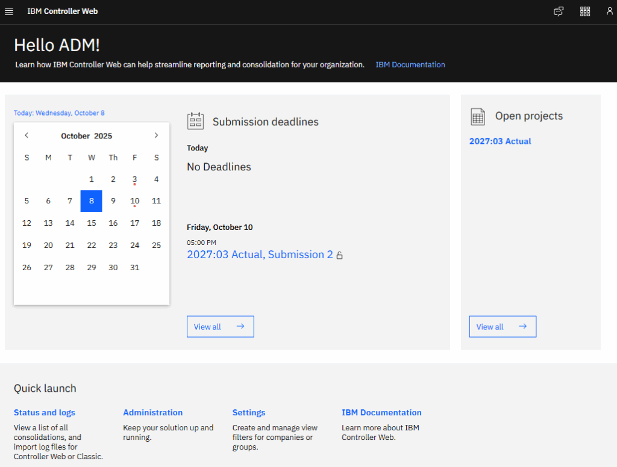
Task: Open the user profile icon
Action: click(609, 11)
